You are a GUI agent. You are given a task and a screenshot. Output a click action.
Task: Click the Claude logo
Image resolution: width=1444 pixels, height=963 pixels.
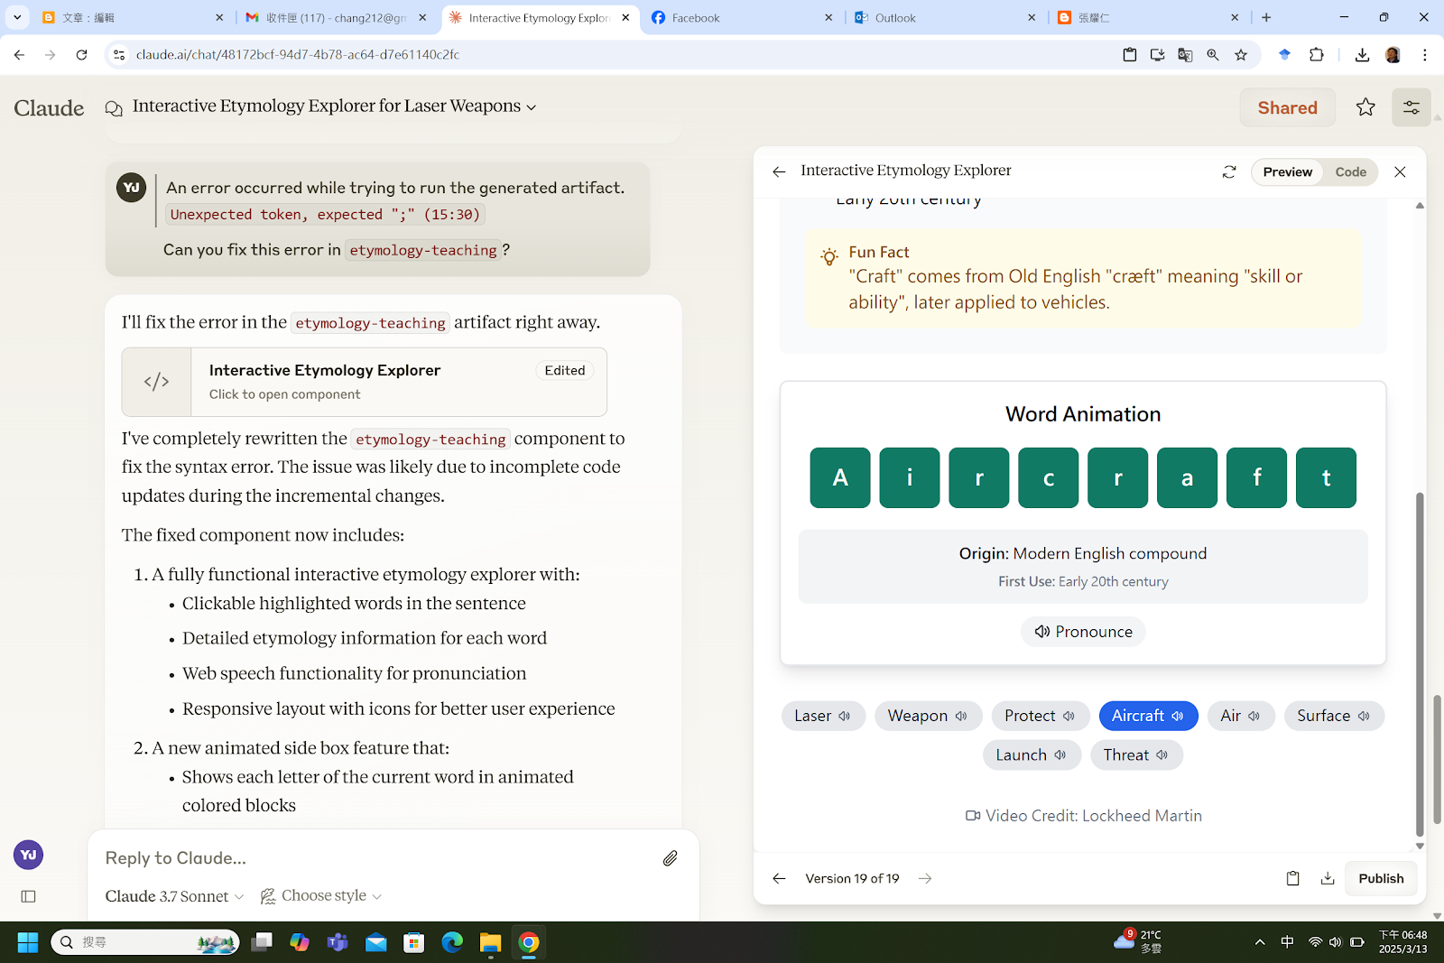pos(49,107)
